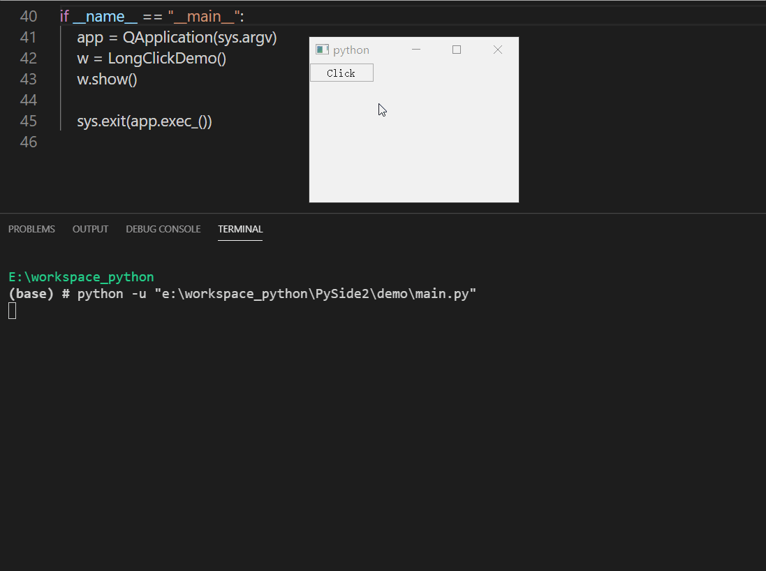Click inside the terminal input cursor
766x571 pixels.
11,310
